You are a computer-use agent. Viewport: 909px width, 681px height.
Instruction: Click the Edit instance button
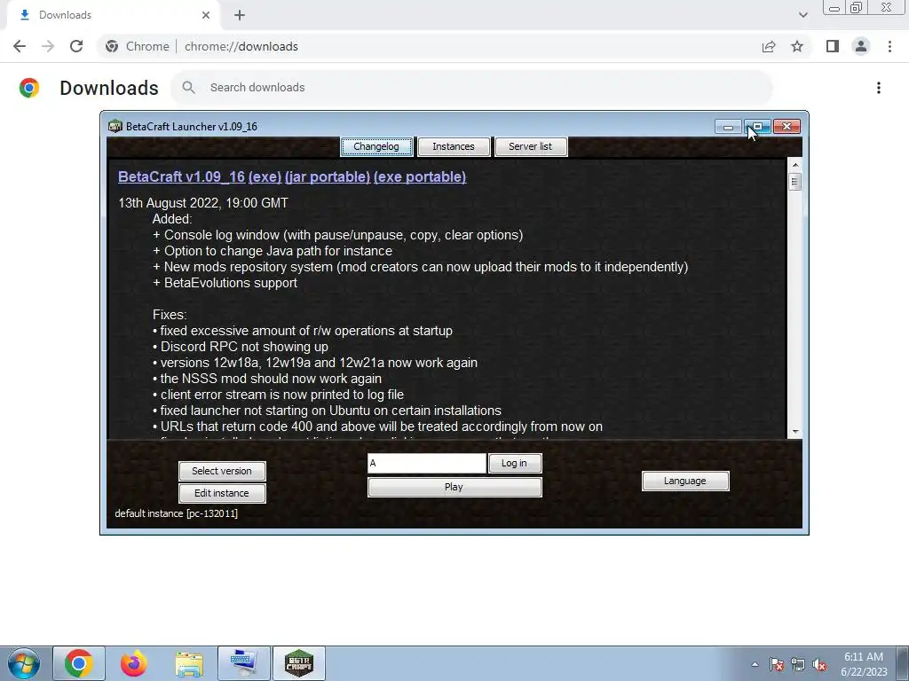pos(222,493)
